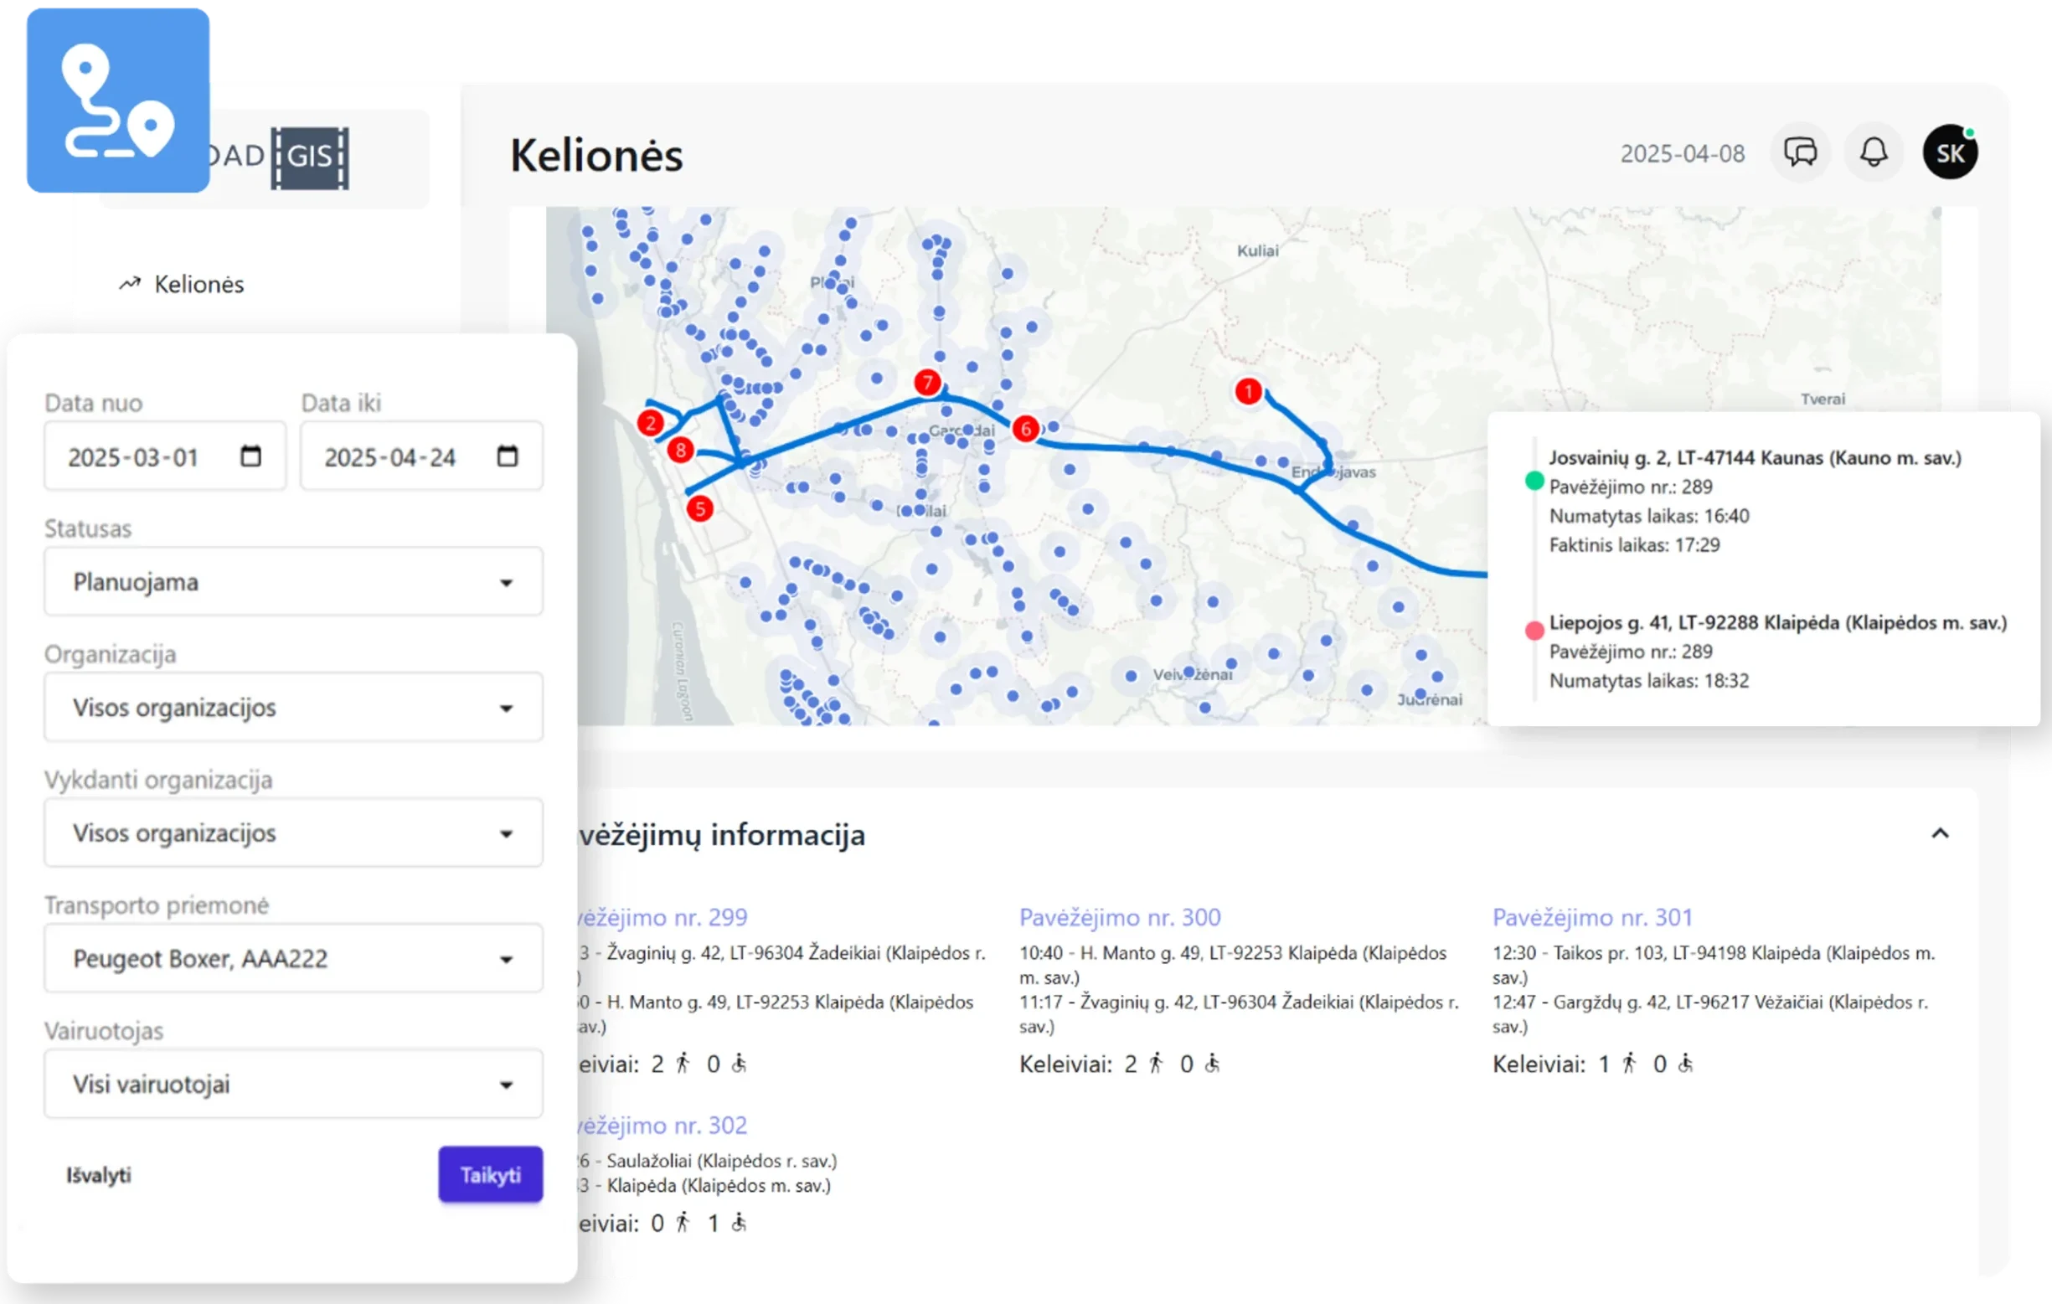Select red map marker 6
This screenshot has height=1304, width=2052.
(x=1026, y=429)
